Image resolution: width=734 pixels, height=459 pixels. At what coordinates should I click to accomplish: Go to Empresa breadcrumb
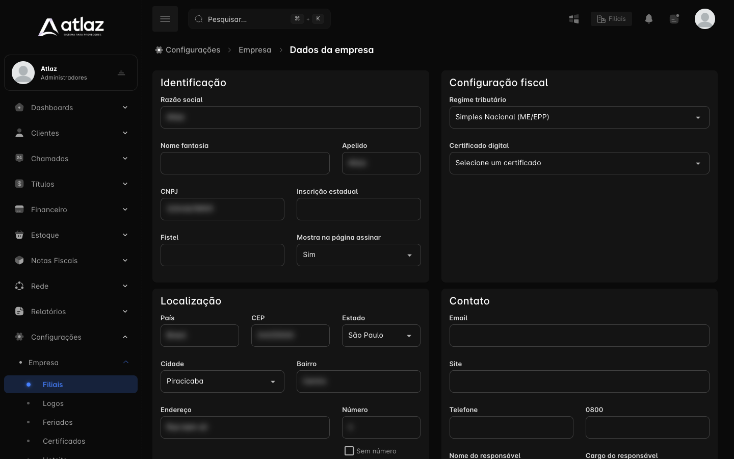point(255,50)
